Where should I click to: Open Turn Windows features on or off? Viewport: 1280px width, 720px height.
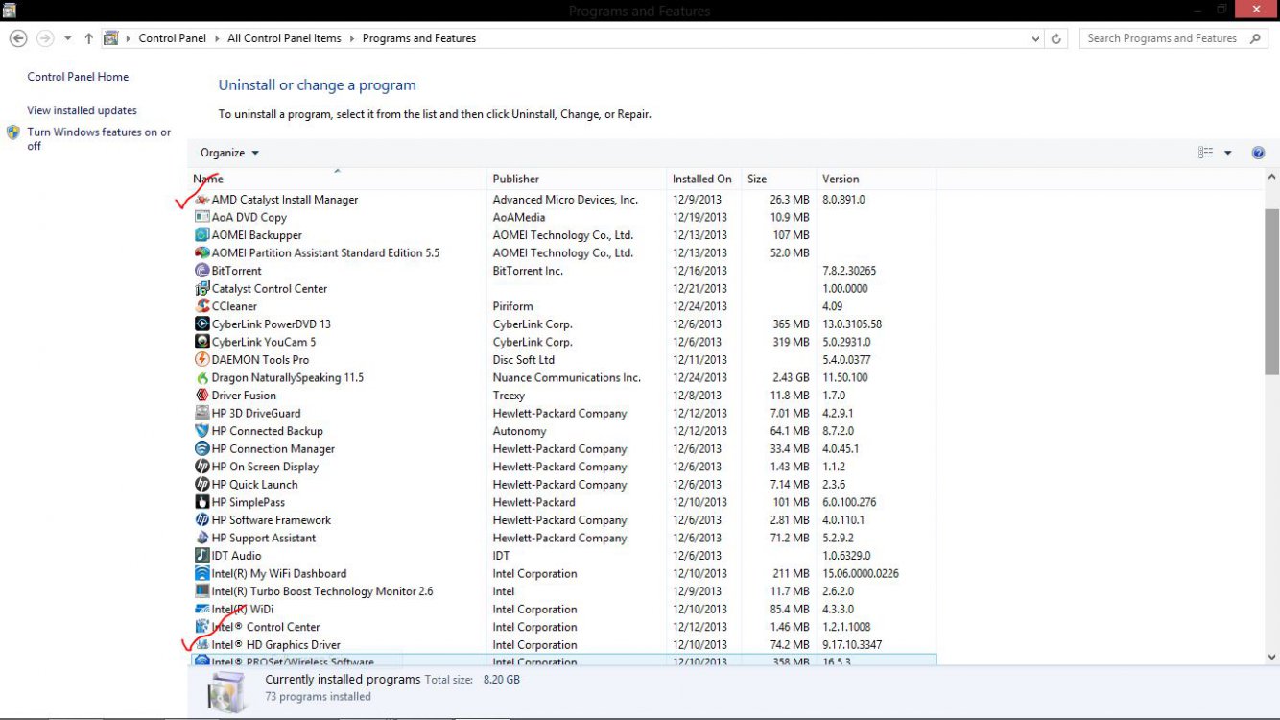point(99,139)
